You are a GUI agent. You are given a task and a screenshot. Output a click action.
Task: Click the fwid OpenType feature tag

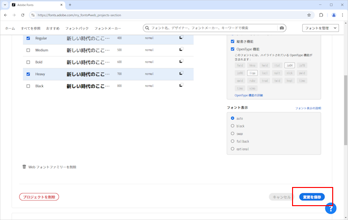pos(240,65)
